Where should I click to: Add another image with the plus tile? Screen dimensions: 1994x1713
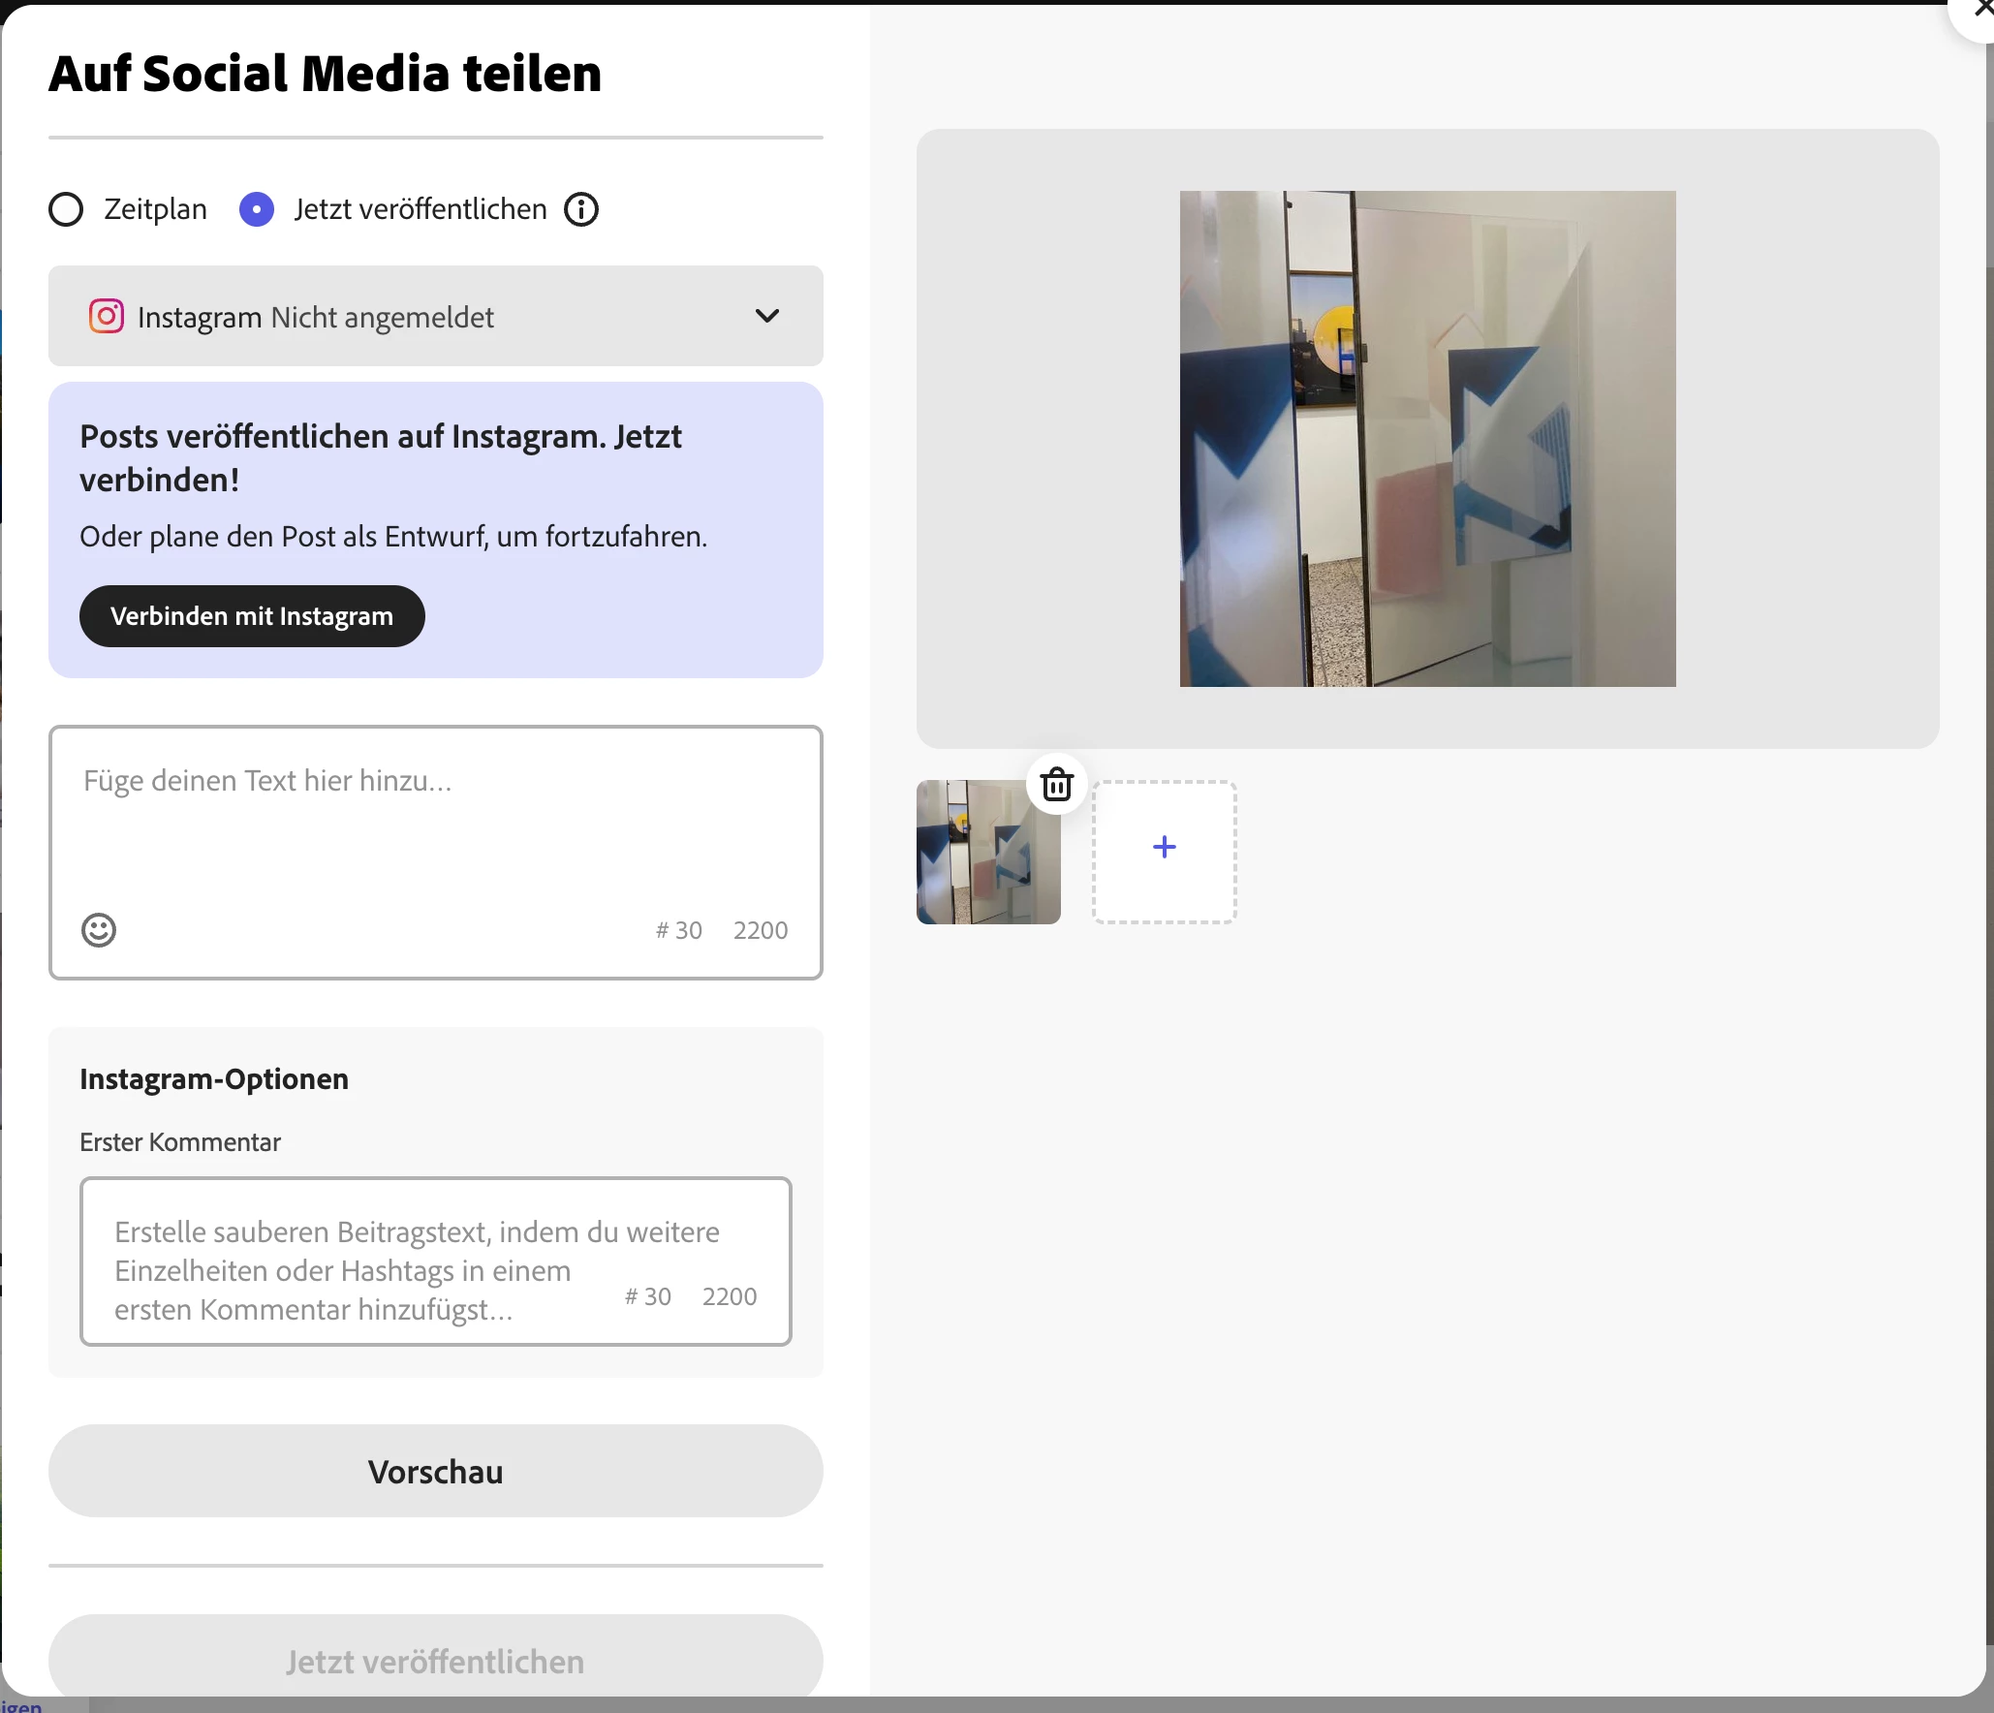pos(1164,851)
